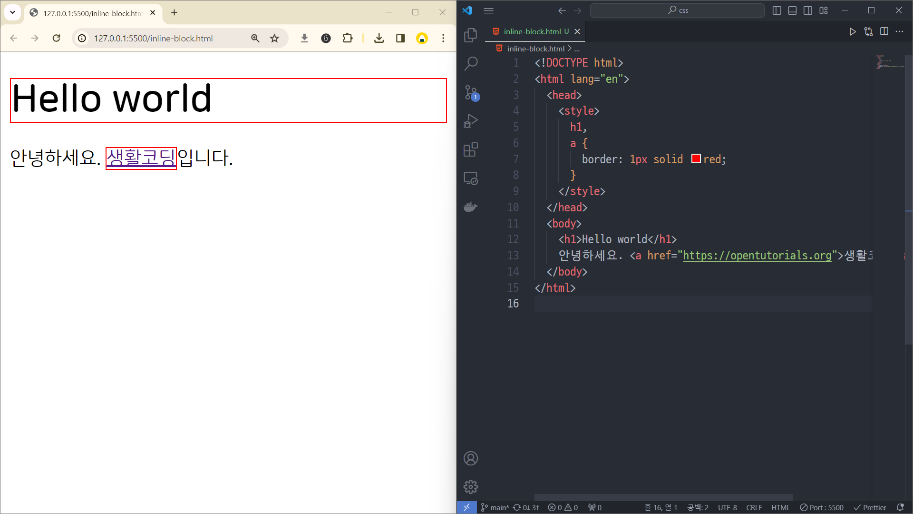Open the Docker view in activity bar

coord(470,207)
